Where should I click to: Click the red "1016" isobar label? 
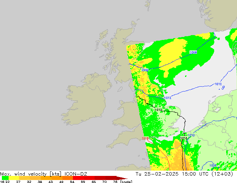pos(145,138)
